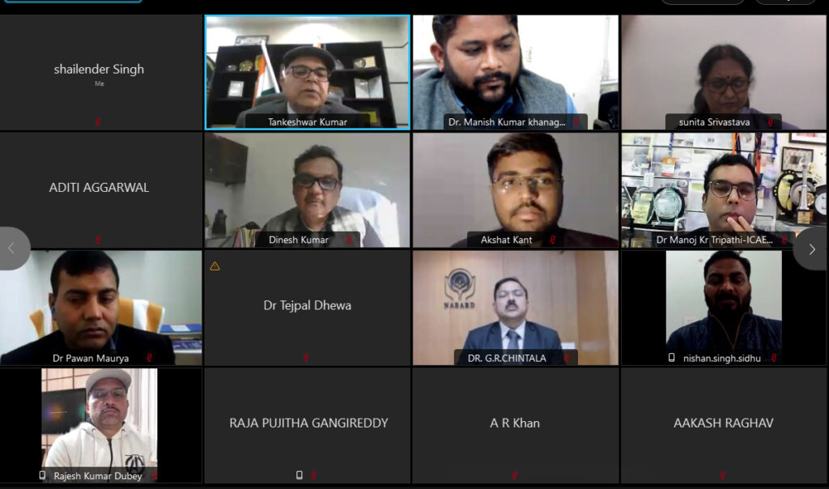
Task: Click phone icon on RAJA PUJITHA GANGIREDDY tile
Action: [x=300, y=475]
